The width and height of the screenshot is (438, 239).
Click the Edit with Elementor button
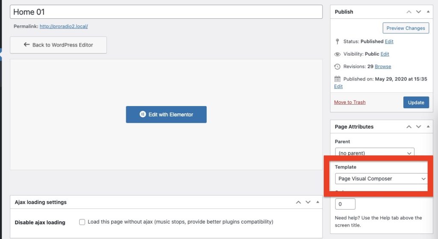tap(166, 115)
